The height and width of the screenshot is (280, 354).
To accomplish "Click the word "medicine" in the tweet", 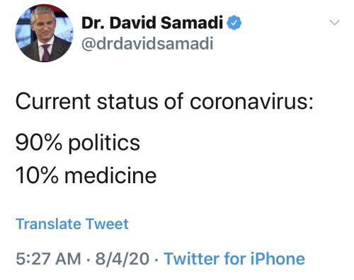I will click(110, 175).
